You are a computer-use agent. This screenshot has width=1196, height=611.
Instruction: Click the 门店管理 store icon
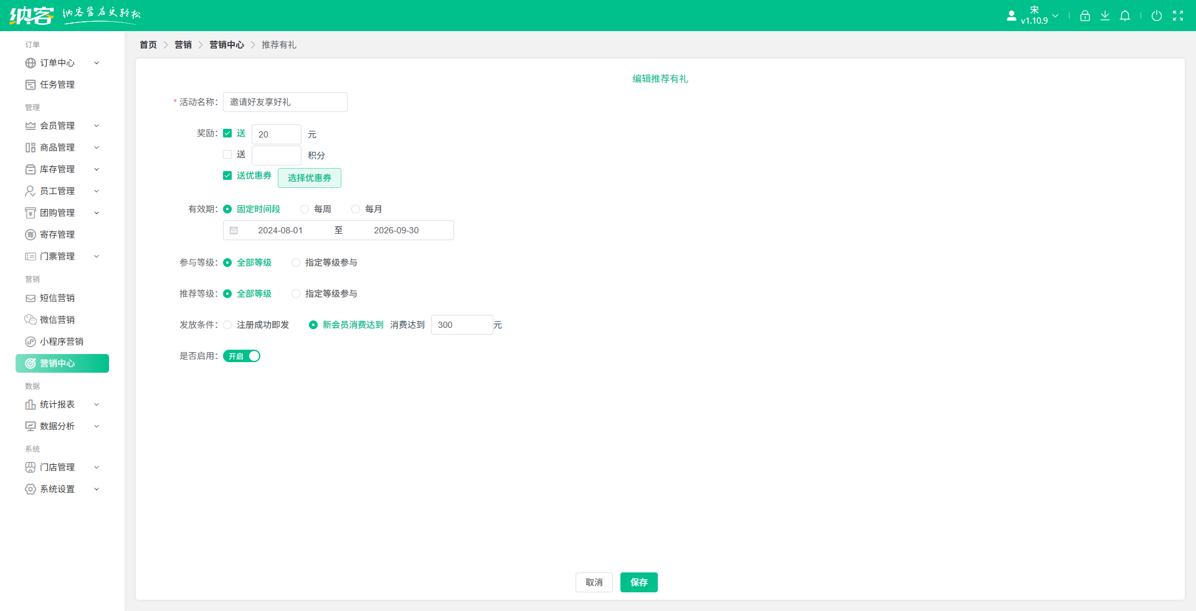(x=30, y=467)
